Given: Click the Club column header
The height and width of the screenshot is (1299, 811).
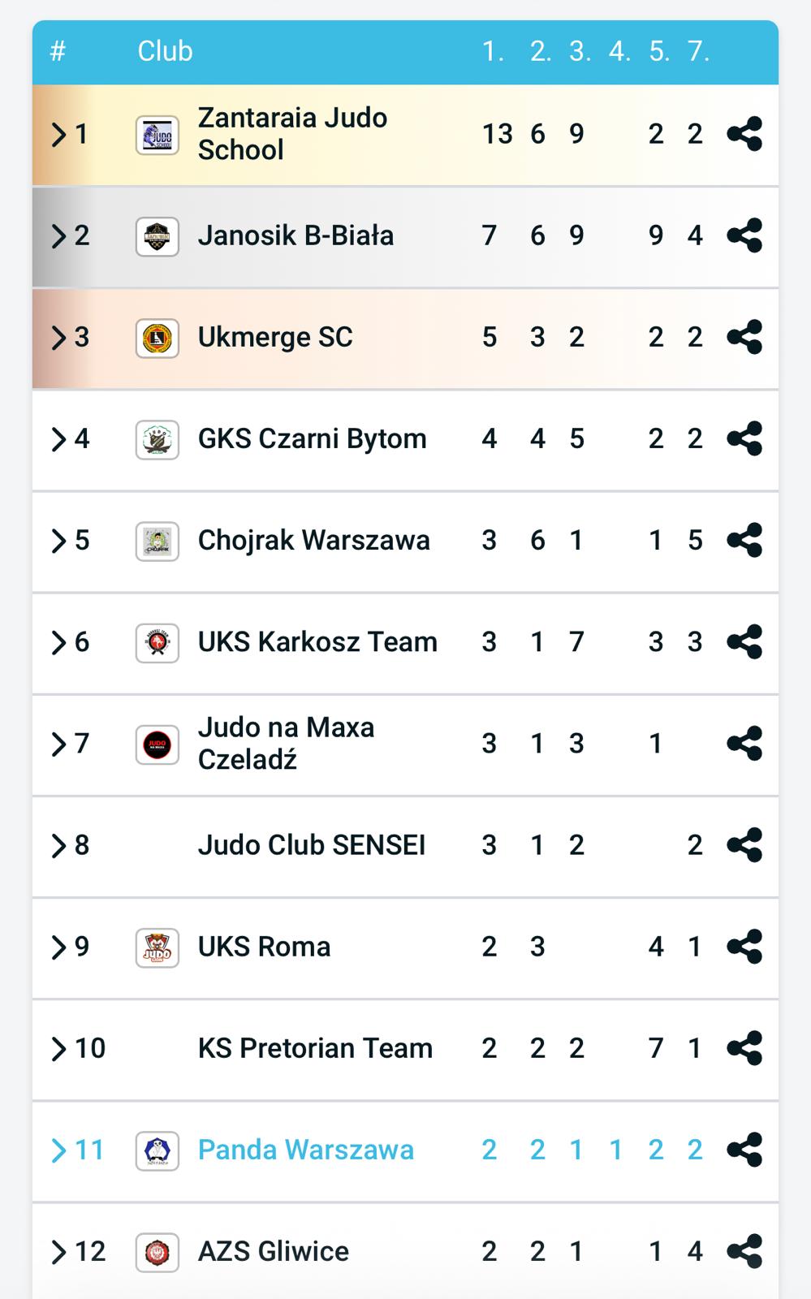Looking at the screenshot, I should tap(165, 51).
